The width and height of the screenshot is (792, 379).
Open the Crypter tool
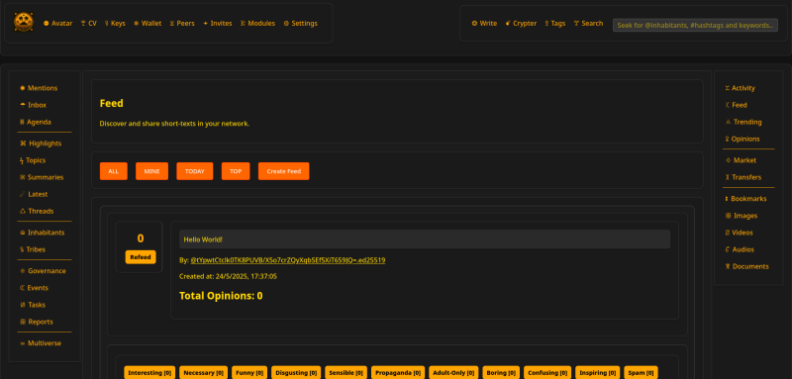click(x=521, y=23)
